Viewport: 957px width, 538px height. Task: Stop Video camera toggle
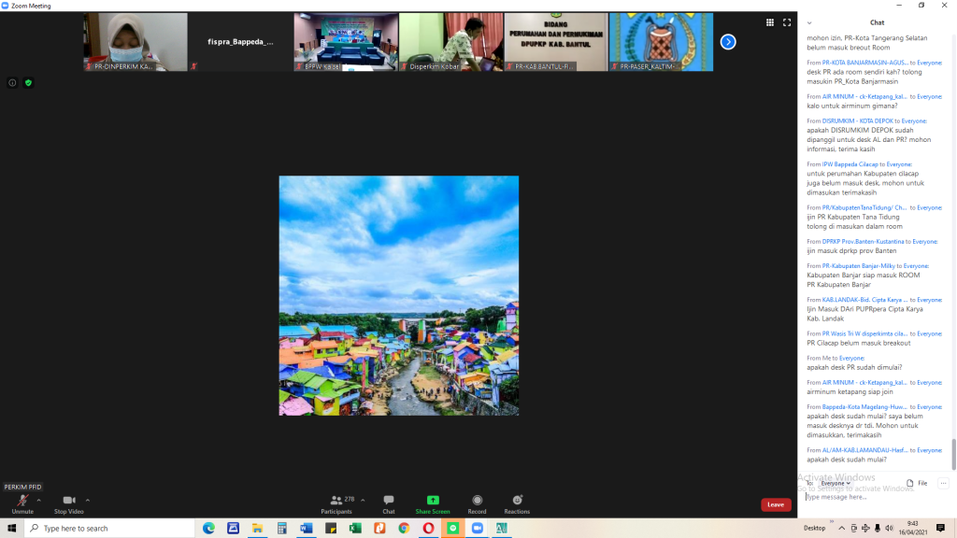[x=68, y=502]
